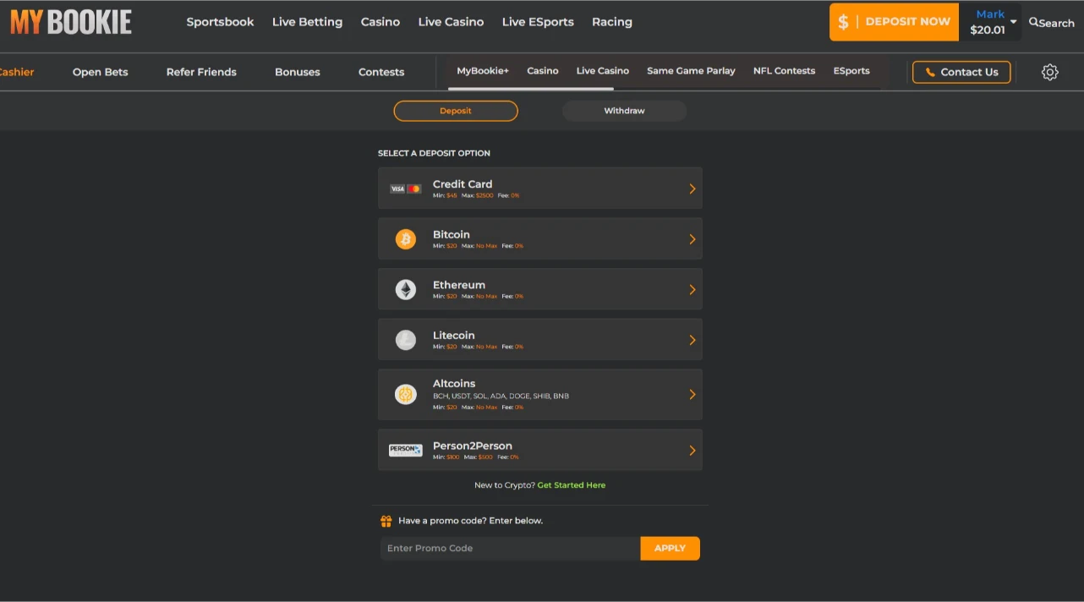Screen dimensions: 1084x602
Task: Click the gift box promo icon
Action: [x=386, y=521]
